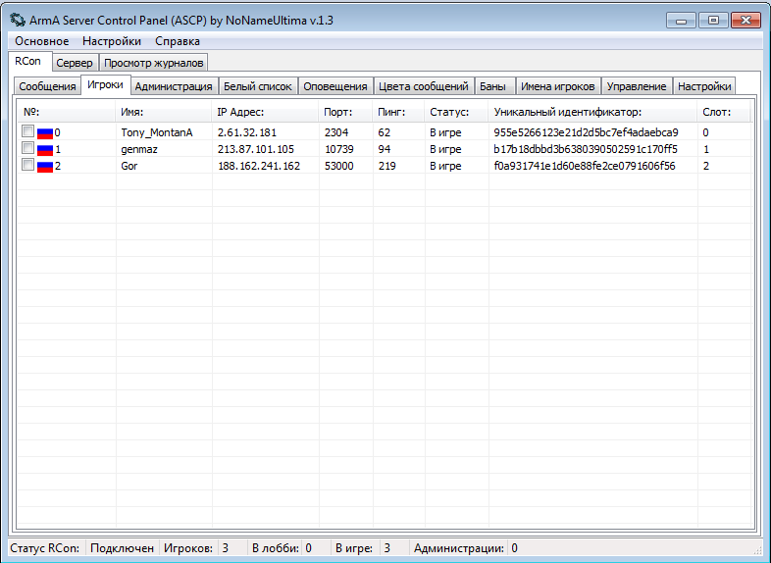Click ping value 219
The height and width of the screenshot is (563, 771).
pos(387,166)
